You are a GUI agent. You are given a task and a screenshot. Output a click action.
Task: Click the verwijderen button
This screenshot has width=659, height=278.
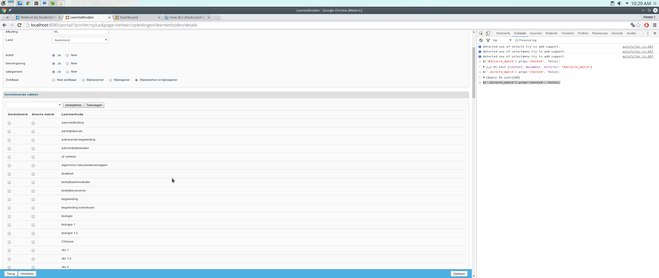tap(73, 105)
